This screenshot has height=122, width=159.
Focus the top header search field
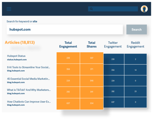point(113,9)
